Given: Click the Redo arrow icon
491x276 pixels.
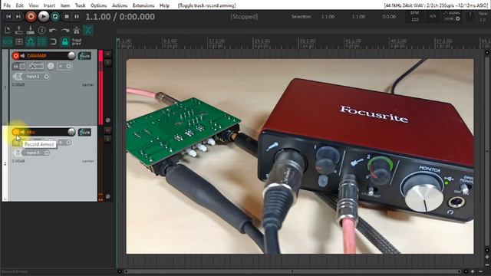Looking at the screenshot, I should [x=64, y=31].
